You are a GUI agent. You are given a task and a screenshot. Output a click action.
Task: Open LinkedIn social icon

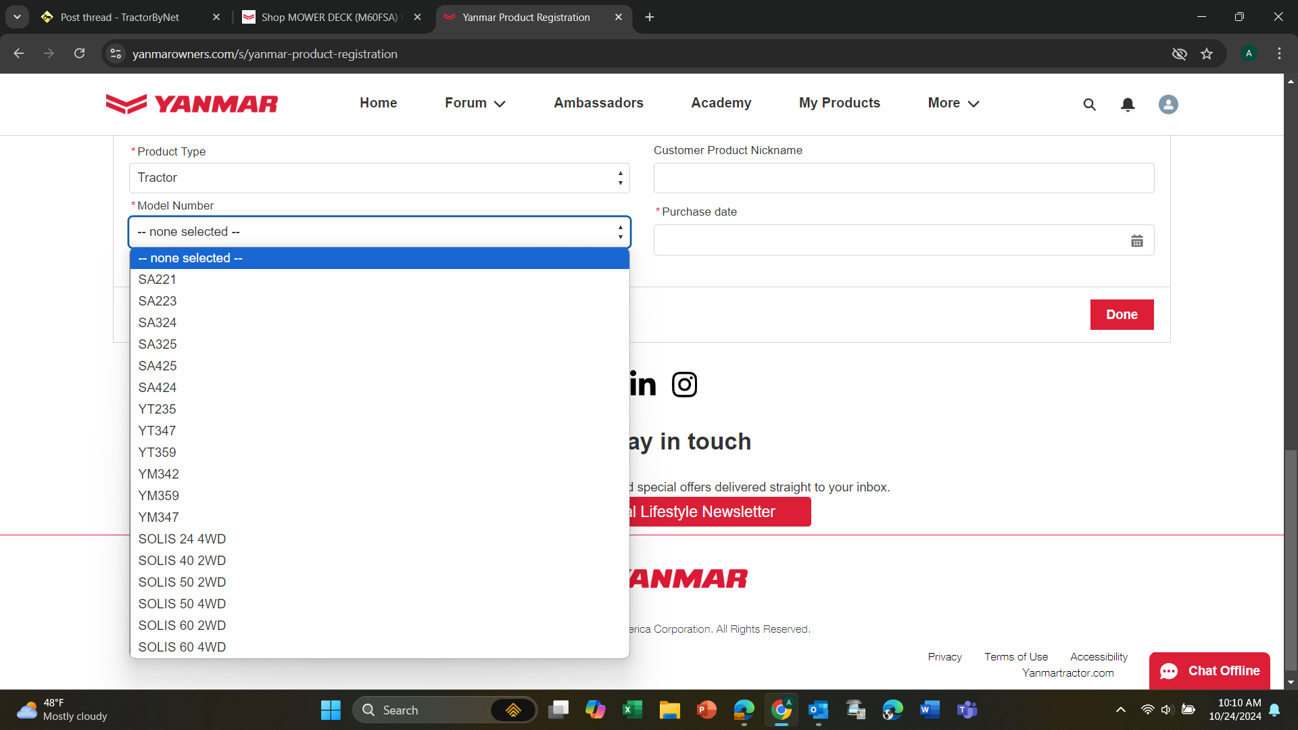pos(642,384)
